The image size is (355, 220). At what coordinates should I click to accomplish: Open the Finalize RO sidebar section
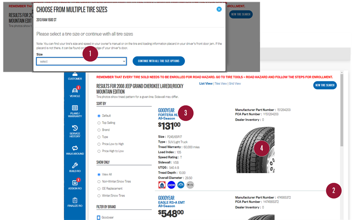75,202
